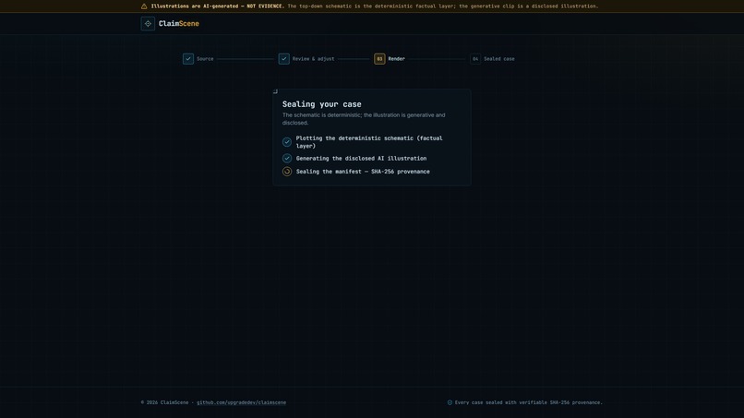744x418 pixels.
Task: Select 'Illustrations are AI-generated — NOT EVIDENCE' banner text
Action: (x=218, y=6)
